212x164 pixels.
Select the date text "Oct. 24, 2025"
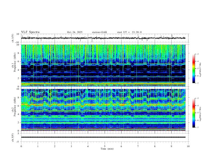(x=75, y=32)
